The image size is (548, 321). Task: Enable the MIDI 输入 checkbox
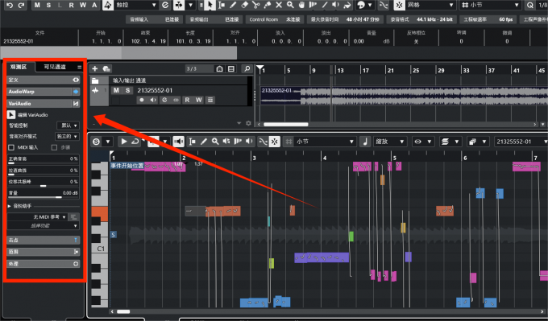point(11,147)
